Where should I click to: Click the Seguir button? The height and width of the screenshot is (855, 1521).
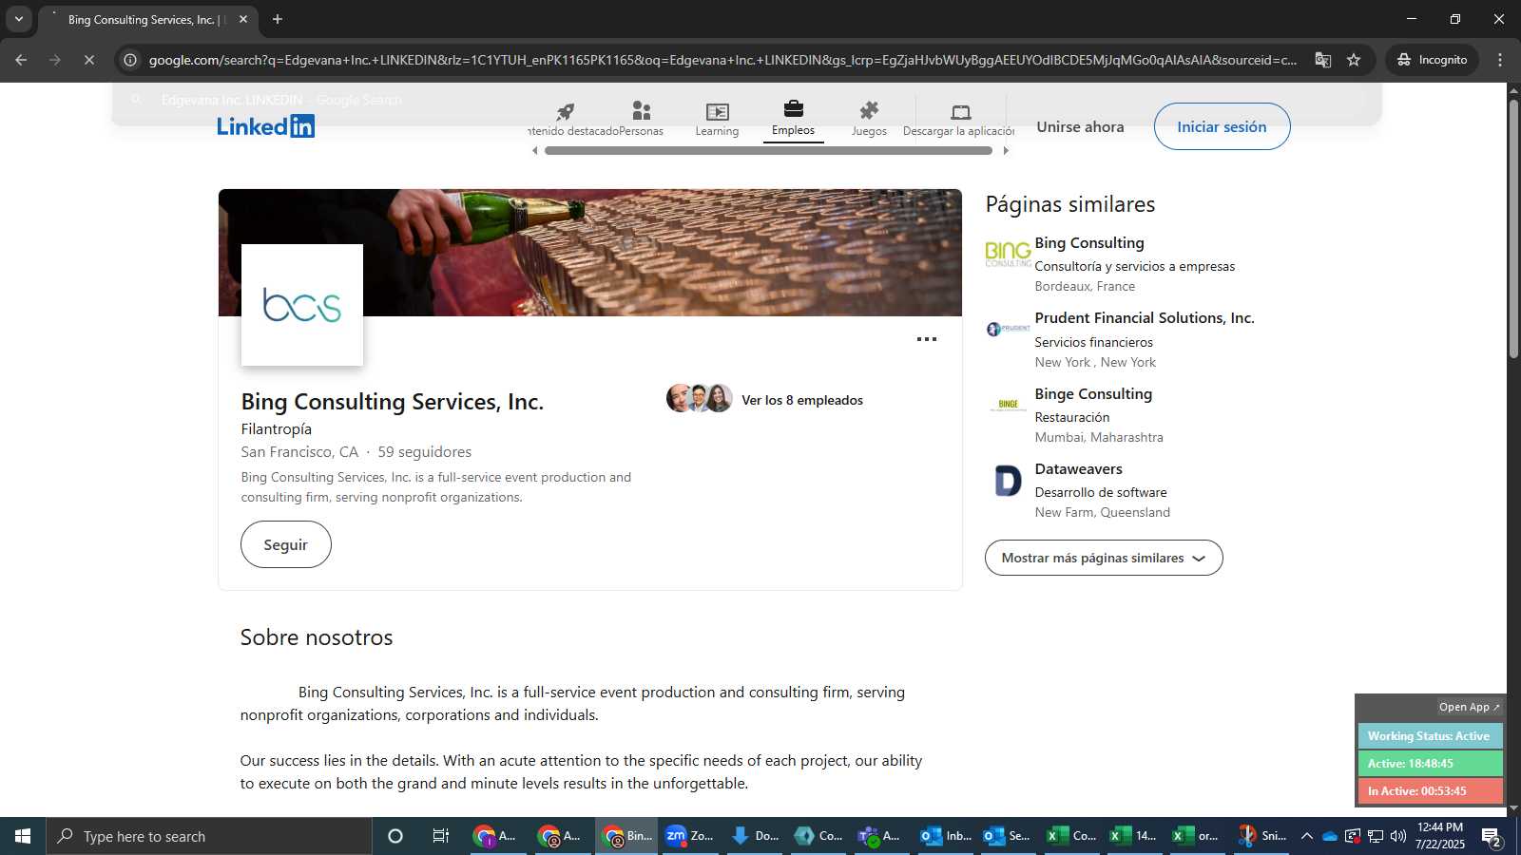pyautogui.click(x=286, y=544)
